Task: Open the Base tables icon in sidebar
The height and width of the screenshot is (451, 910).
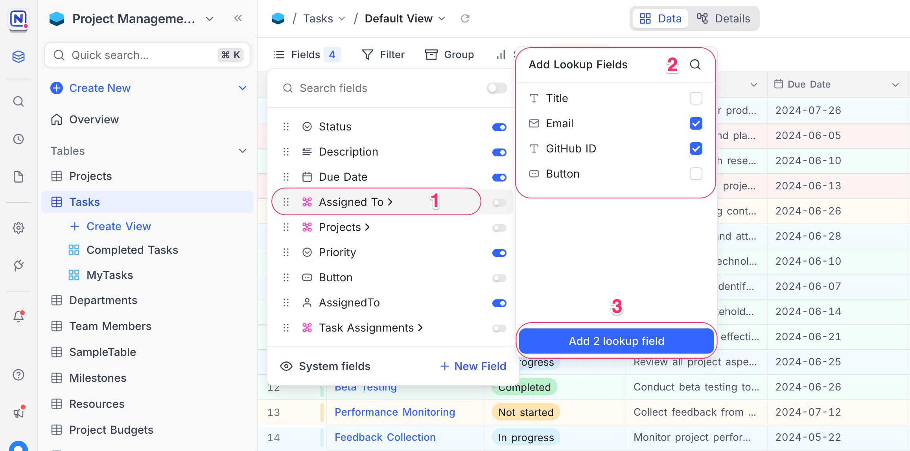Action: [x=18, y=57]
